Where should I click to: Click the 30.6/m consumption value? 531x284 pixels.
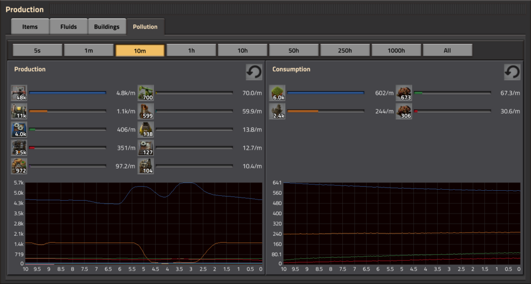coord(510,111)
